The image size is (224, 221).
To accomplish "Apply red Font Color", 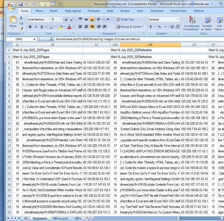I will tap(69, 27).
